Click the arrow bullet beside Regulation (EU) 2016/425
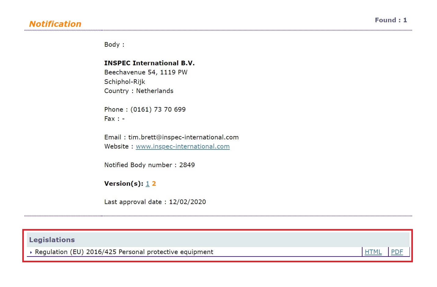This screenshot has width=437, height=287. tap(31, 253)
